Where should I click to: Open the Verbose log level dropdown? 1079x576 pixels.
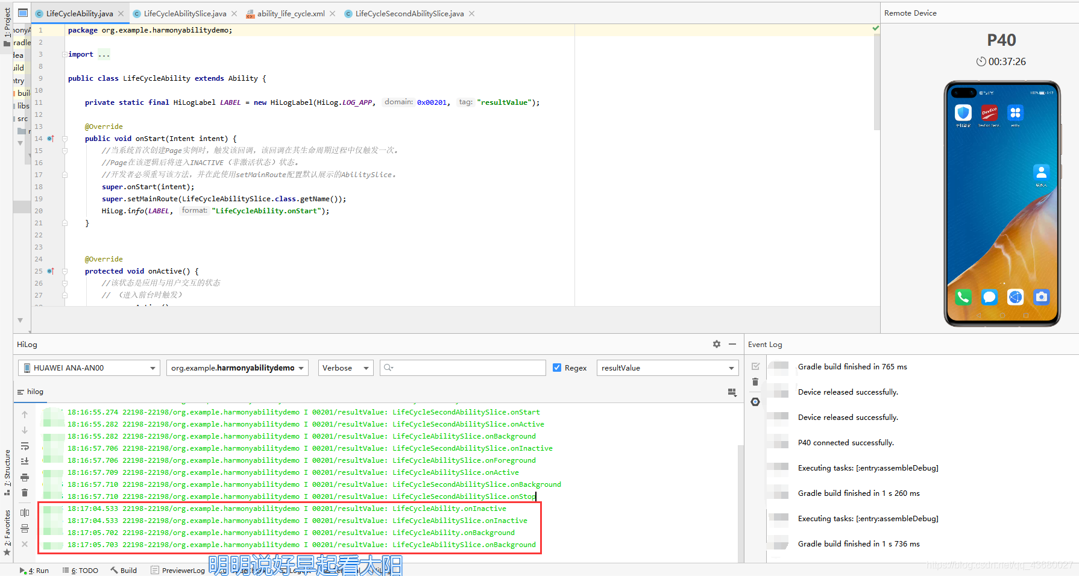[x=346, y=368]
